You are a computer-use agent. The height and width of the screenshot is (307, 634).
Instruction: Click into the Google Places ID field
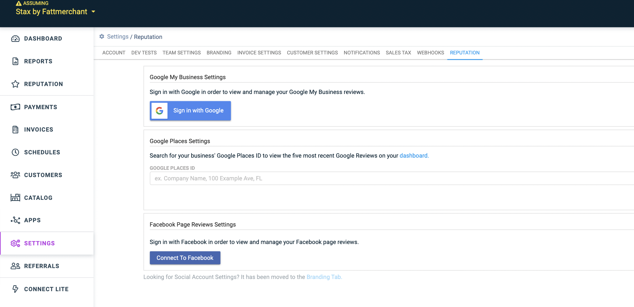click(392, 178)
